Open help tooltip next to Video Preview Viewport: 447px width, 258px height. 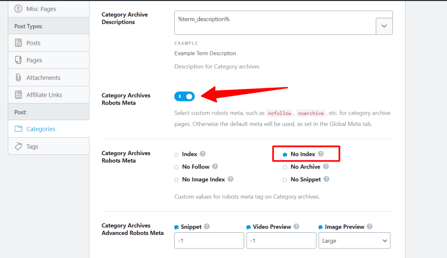click(x=296, y=226)
